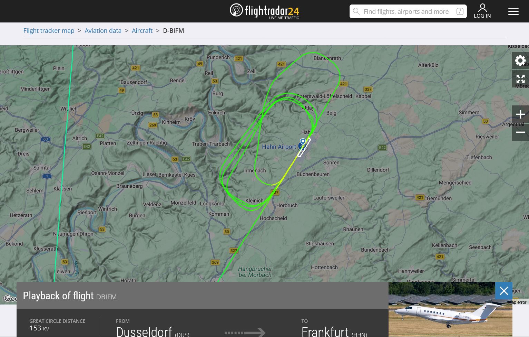Click the Rhaunen town label

353,229
